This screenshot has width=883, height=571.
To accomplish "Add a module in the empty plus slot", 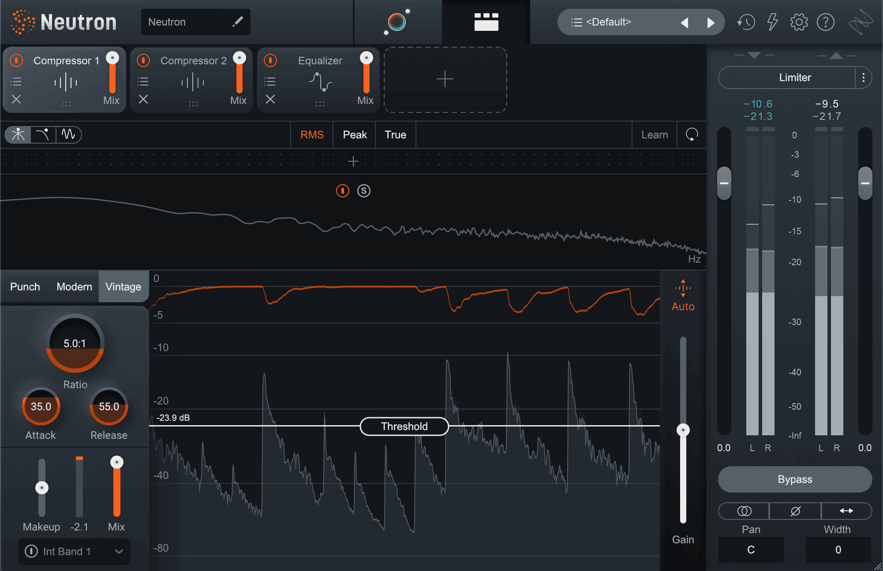I will coord(445,79).
